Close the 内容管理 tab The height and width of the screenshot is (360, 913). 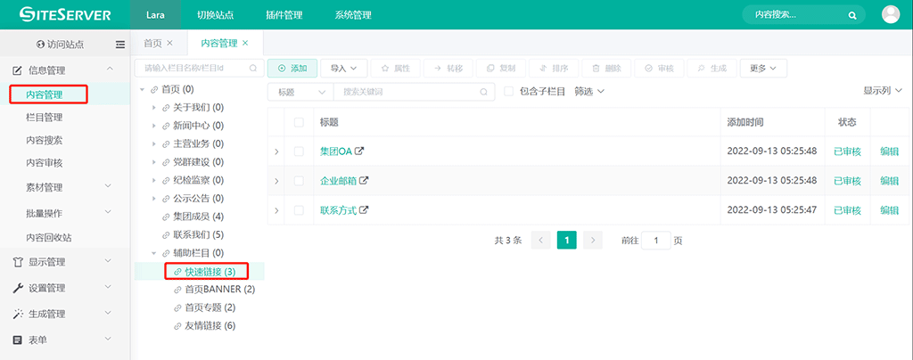[x=245, y=43]
